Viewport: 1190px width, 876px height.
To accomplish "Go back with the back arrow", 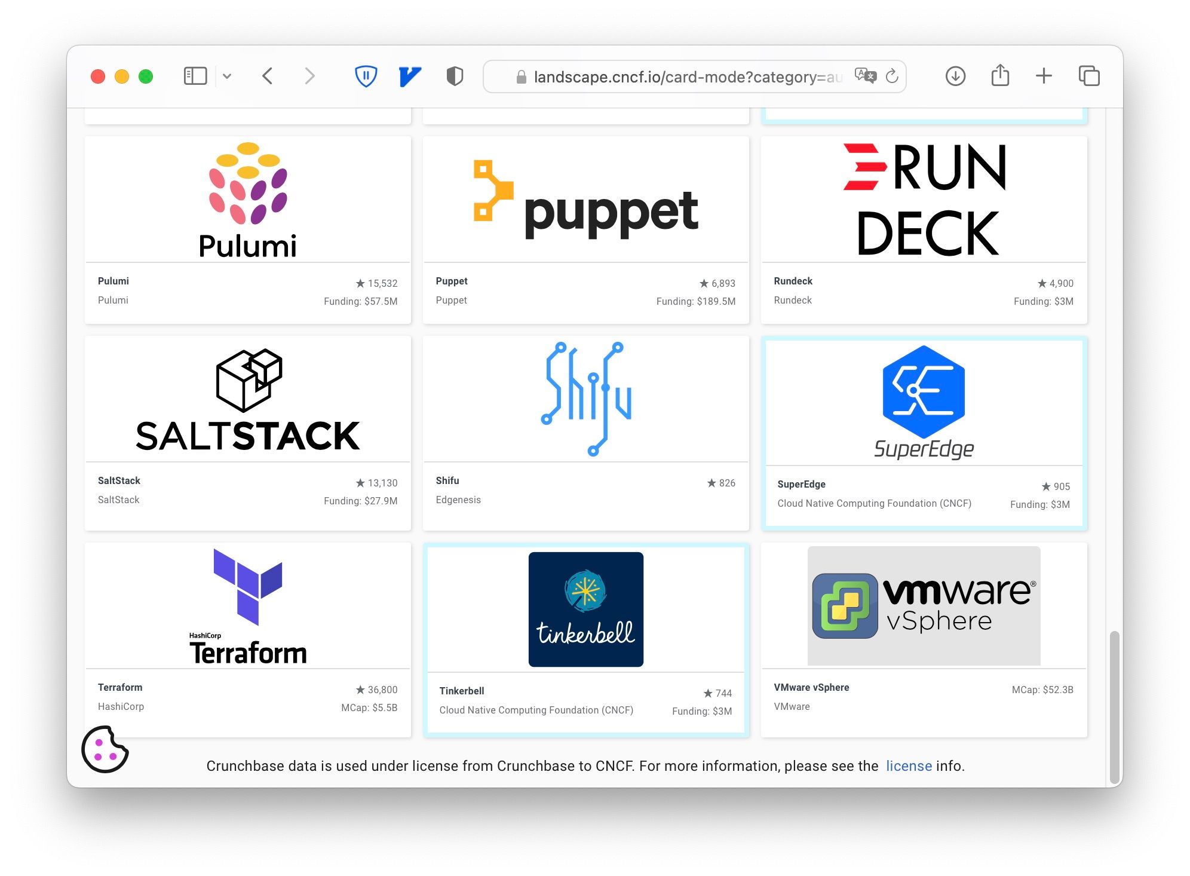I will pos(268,76).
